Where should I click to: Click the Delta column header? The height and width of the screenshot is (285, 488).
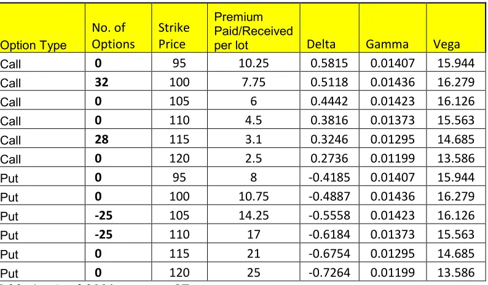click(x=329, y=28)
